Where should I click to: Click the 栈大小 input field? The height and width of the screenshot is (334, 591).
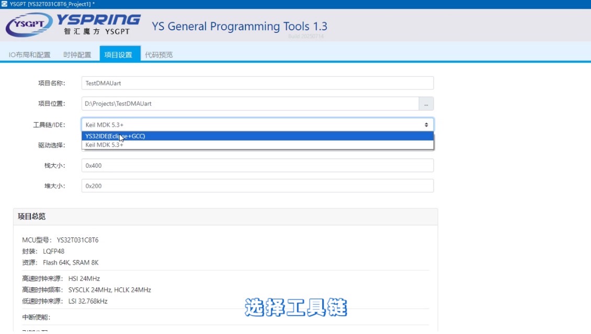(x=257, y=165)
